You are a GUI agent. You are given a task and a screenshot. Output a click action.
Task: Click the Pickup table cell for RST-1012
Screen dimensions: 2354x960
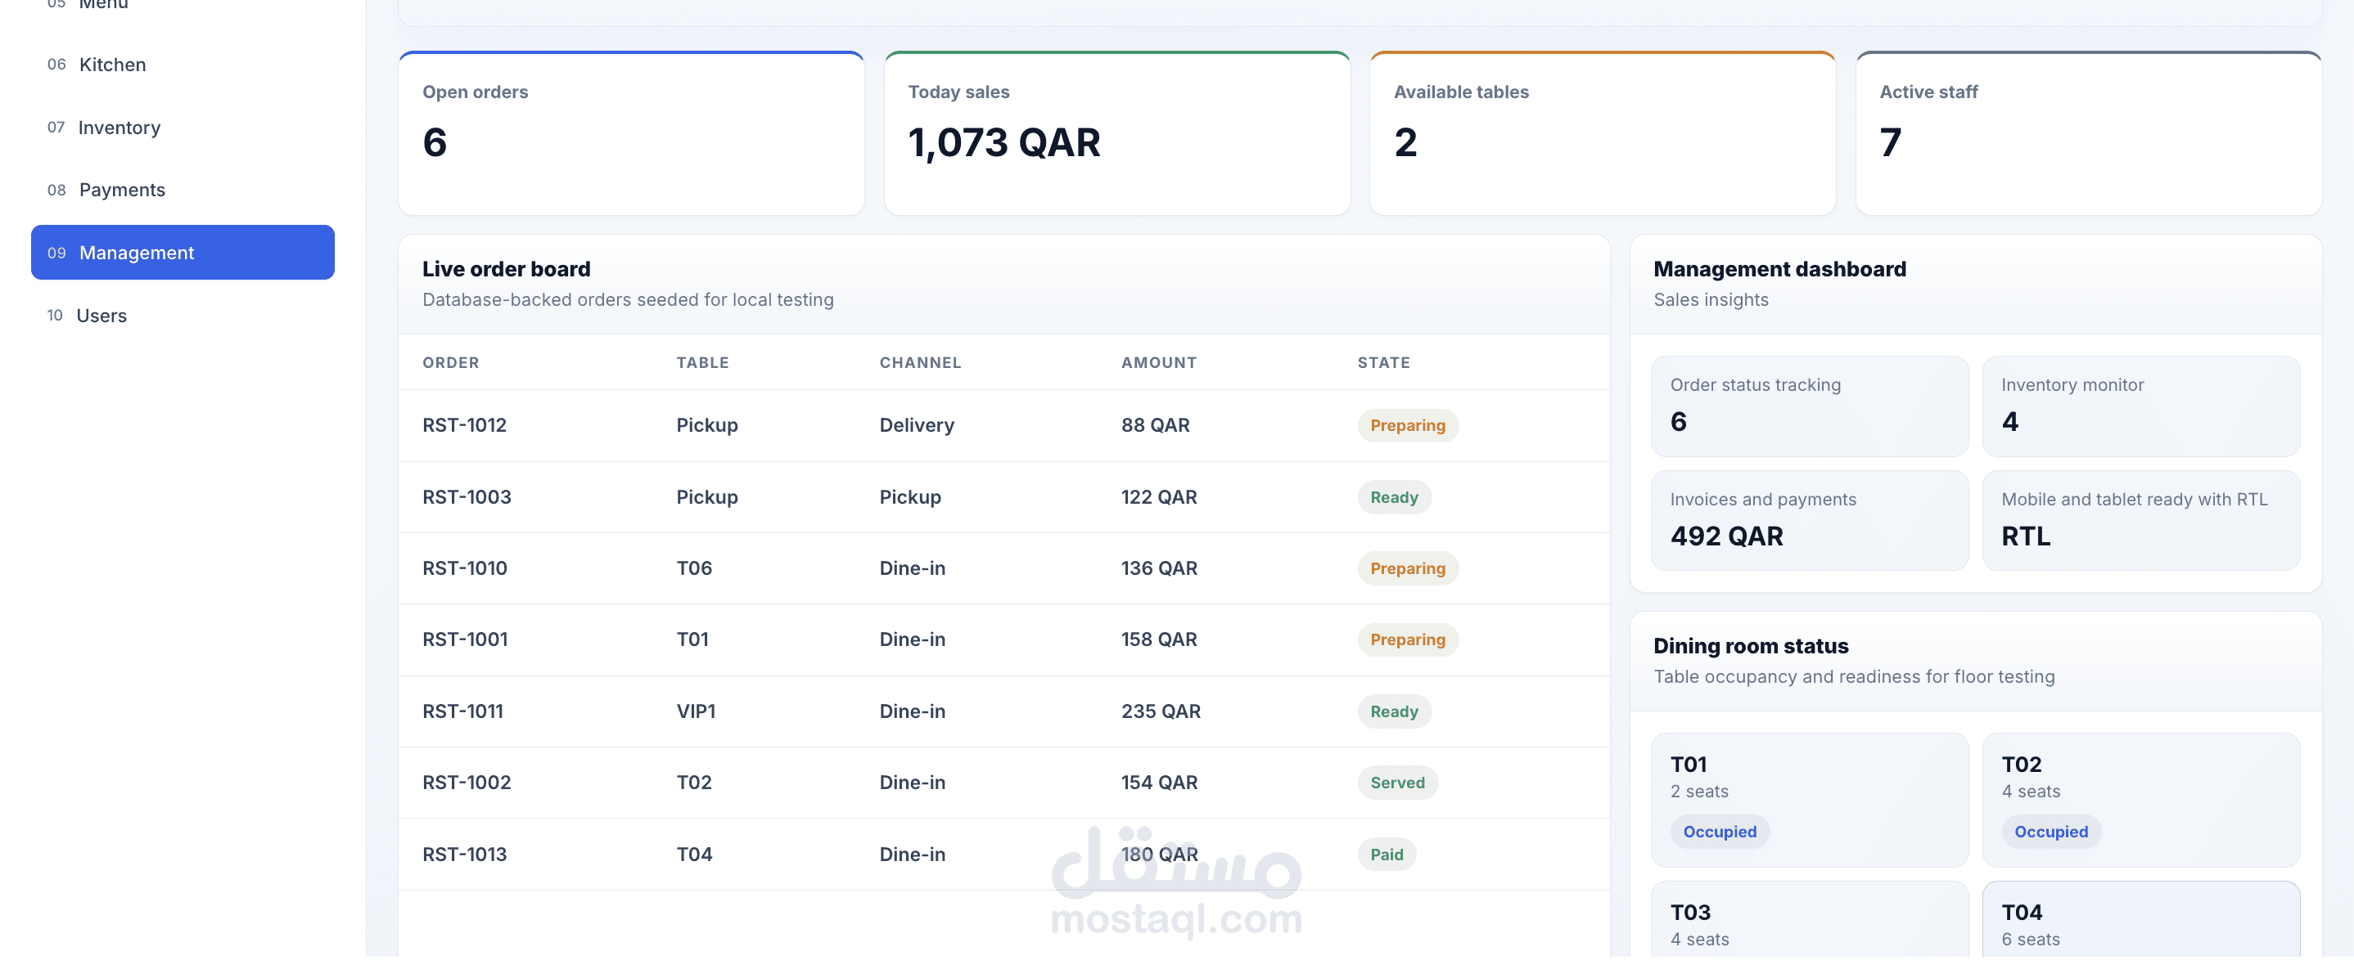tap(706, 425)
